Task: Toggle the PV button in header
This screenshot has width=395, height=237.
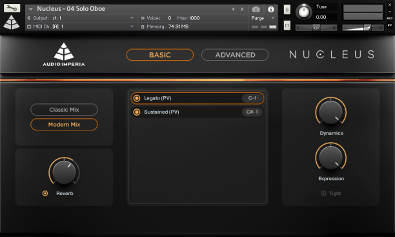Action: (389, 25)
